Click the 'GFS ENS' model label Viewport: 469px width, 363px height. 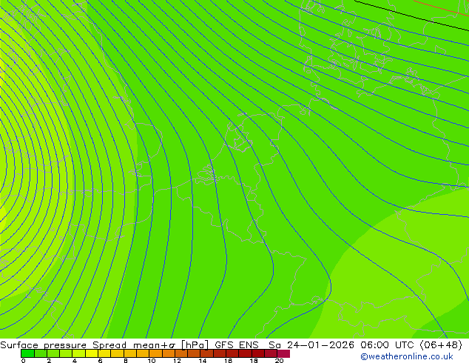pos(237,344)
